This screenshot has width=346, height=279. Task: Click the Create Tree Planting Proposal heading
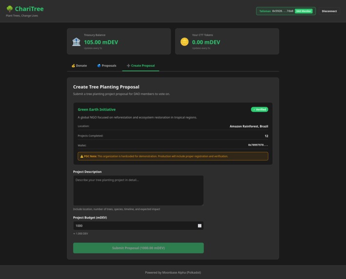(106, 87)
